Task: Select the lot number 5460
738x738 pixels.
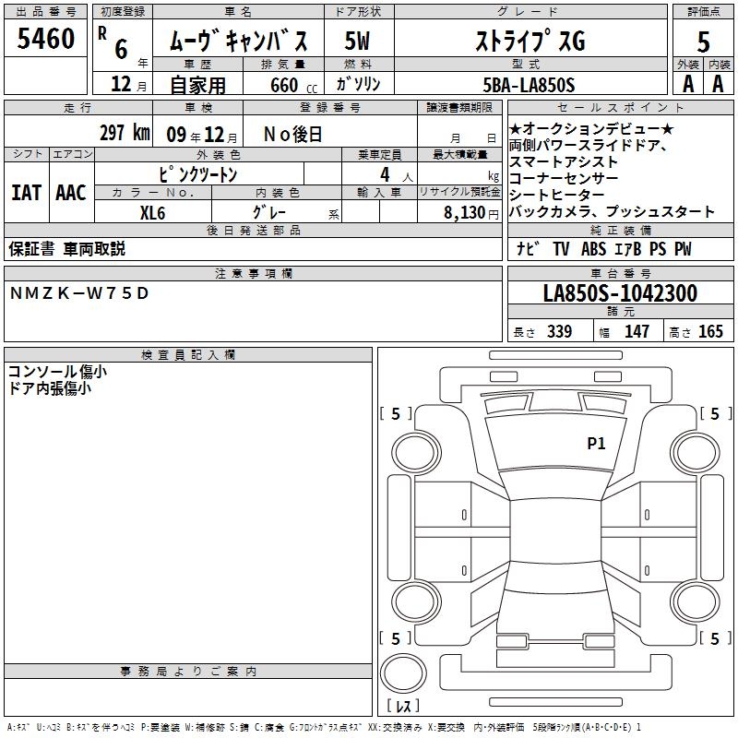Action: [x=46, y=39]
